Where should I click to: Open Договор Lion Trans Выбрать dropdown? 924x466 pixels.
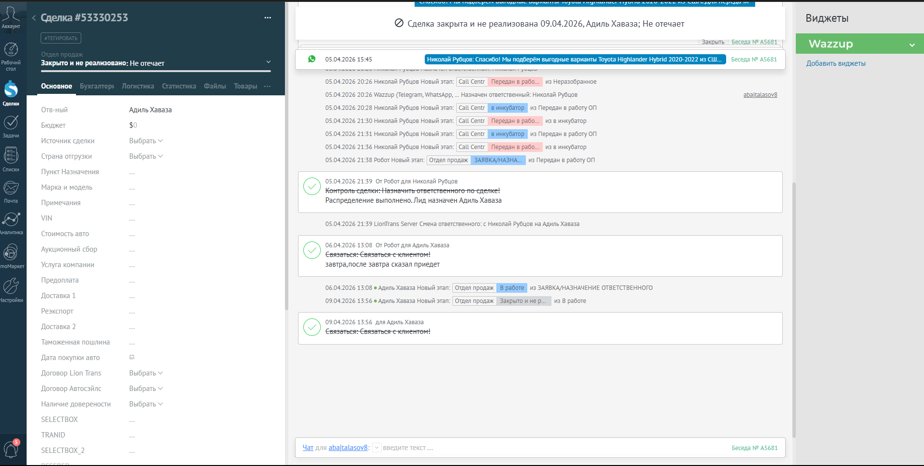pos(146,373)
